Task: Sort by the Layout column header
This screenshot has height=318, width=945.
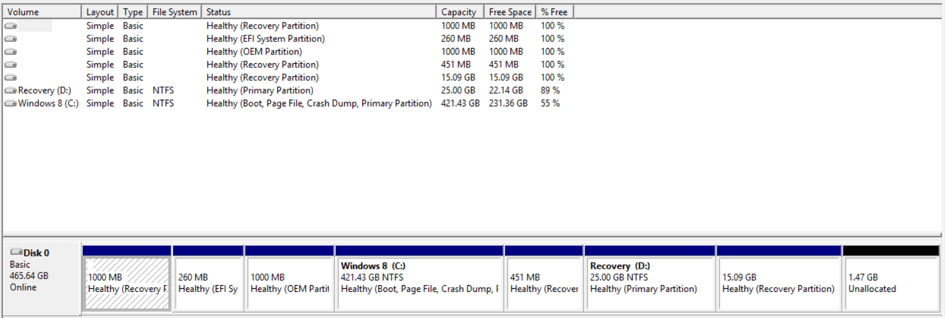Action: [x=100, y=12]
